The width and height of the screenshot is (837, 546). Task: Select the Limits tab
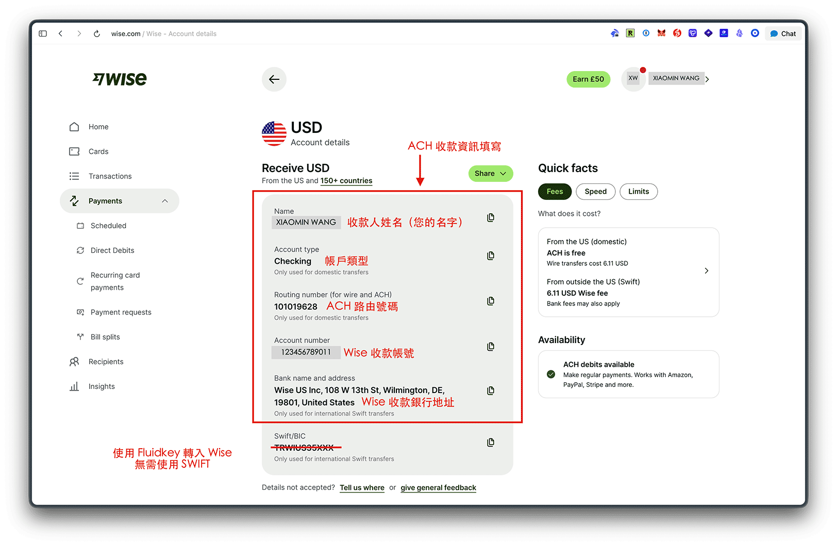point(639,192)
